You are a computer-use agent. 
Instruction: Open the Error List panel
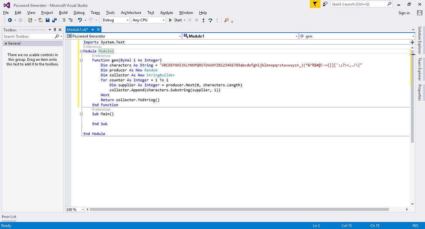pos(9,217)
